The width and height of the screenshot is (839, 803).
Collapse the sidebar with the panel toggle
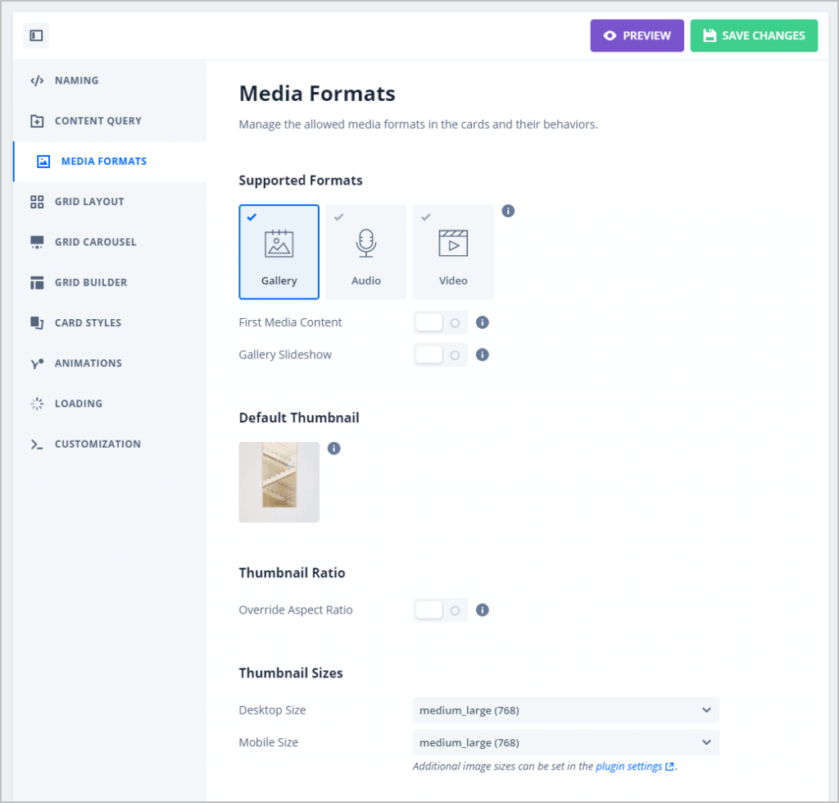point(35,35)
